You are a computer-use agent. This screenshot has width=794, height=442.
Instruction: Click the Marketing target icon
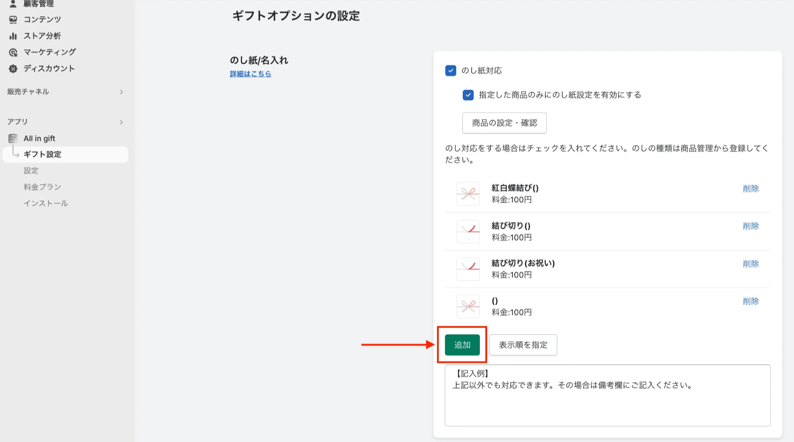point(13,52)
